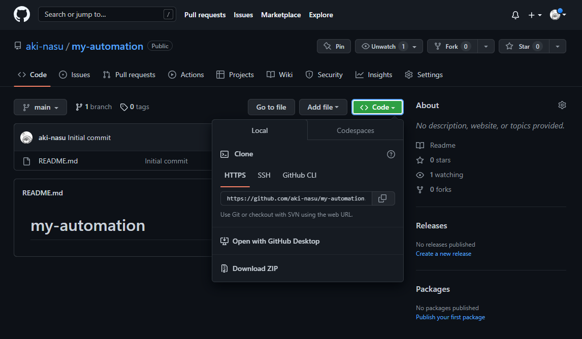
Task: Open aki-nasu owner profile link
Action: [45, 46]
